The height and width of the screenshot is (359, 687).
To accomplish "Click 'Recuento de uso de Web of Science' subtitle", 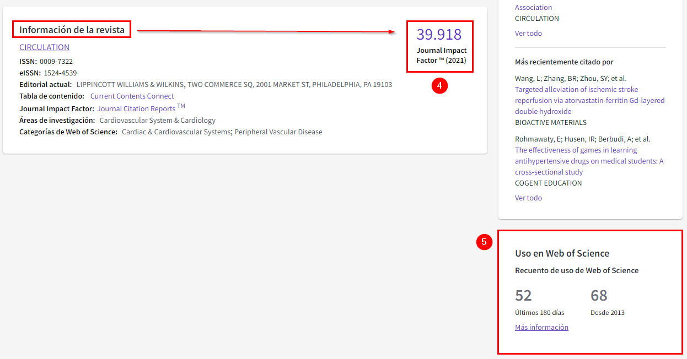I will point(577,270).
